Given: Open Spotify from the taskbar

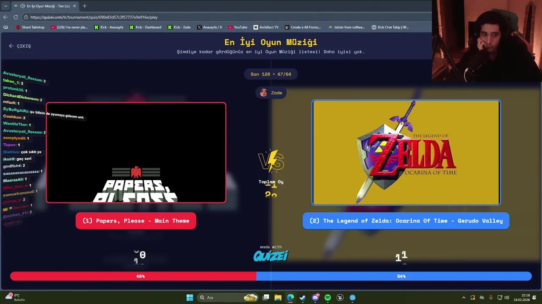Looking at the screenshot, I should [x=328, y=298].
